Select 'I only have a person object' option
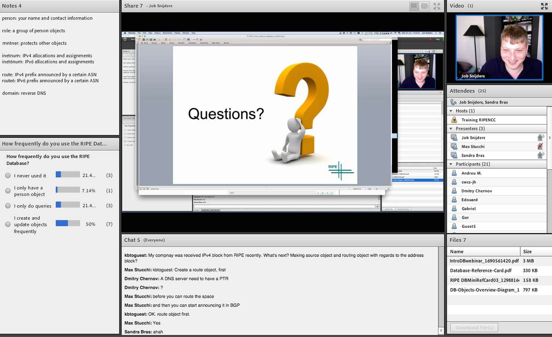This screenshot has width=552, height=337. click(8, 191)
